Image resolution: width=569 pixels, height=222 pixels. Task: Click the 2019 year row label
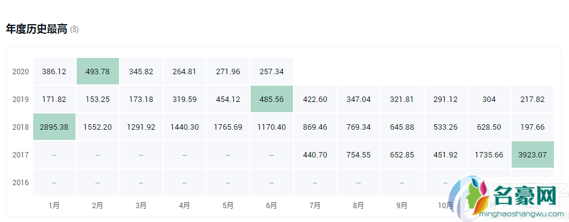pyautogui.click(x=21, y=99)
